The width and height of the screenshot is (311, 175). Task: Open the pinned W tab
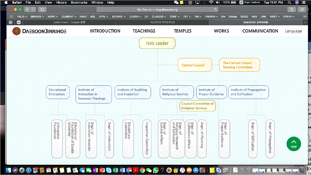click(19, 23)
